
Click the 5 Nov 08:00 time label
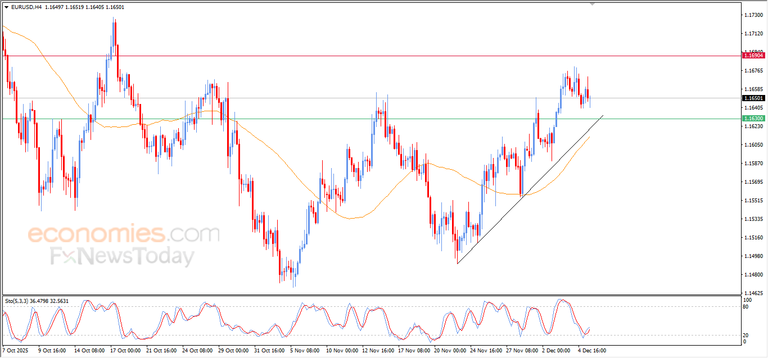304,351
